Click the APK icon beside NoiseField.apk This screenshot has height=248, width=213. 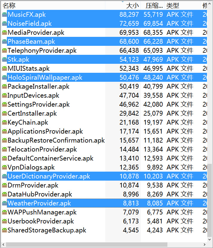[x=4, y=24]
